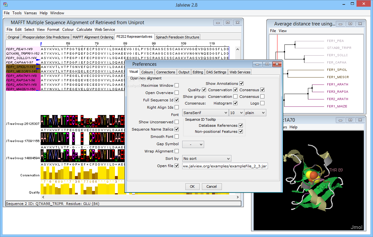Screen dimensions: 373x237
Task: Toggle Database References tooltip checkbox
Action: point(241,125)
